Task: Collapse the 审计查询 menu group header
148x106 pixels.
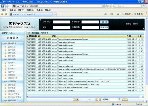Action: tap(12, 59)
